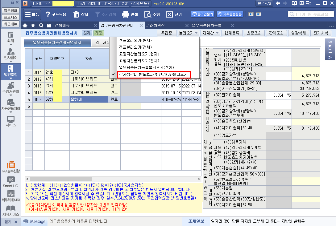Open the 회계 calculator sidebar icon
The width and height of the screenshot is (336, 226).
click(x=11, y=35)
